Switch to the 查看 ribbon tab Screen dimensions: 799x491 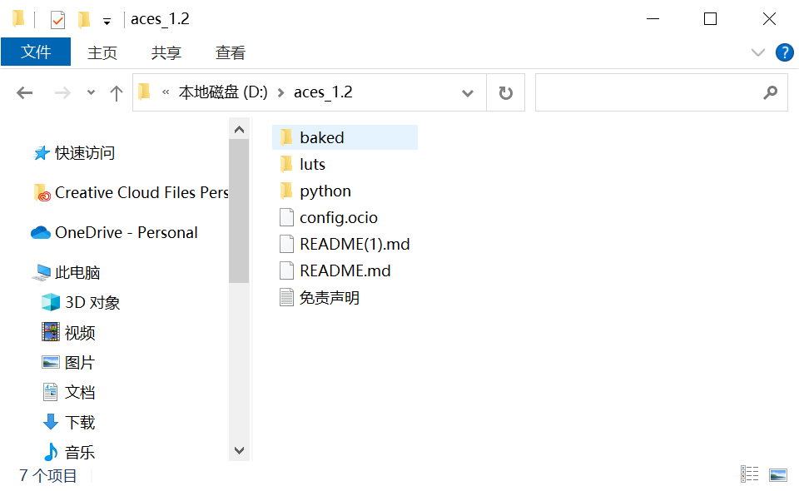click(x=231, y=52)
